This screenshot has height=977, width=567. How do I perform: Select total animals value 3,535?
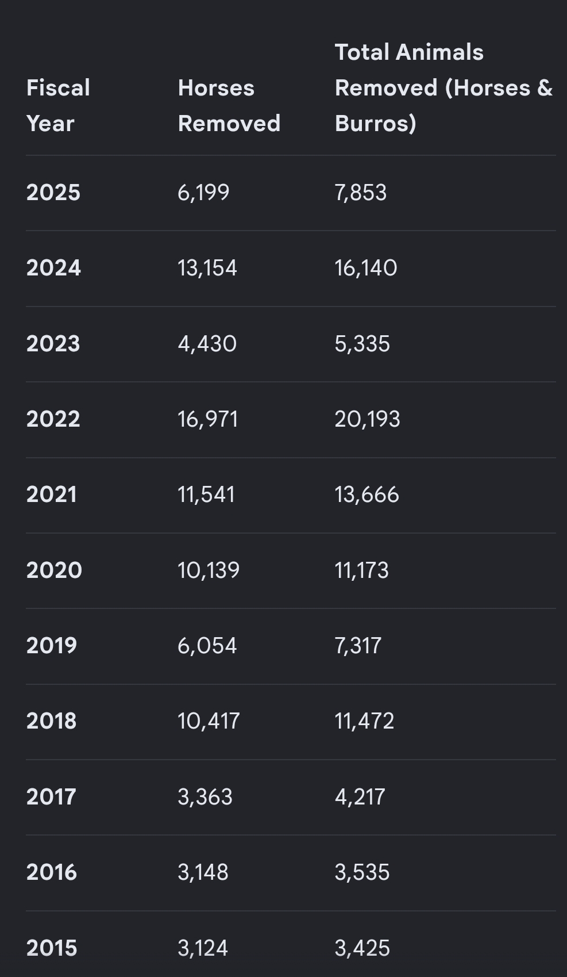click(x=362, y=872)
